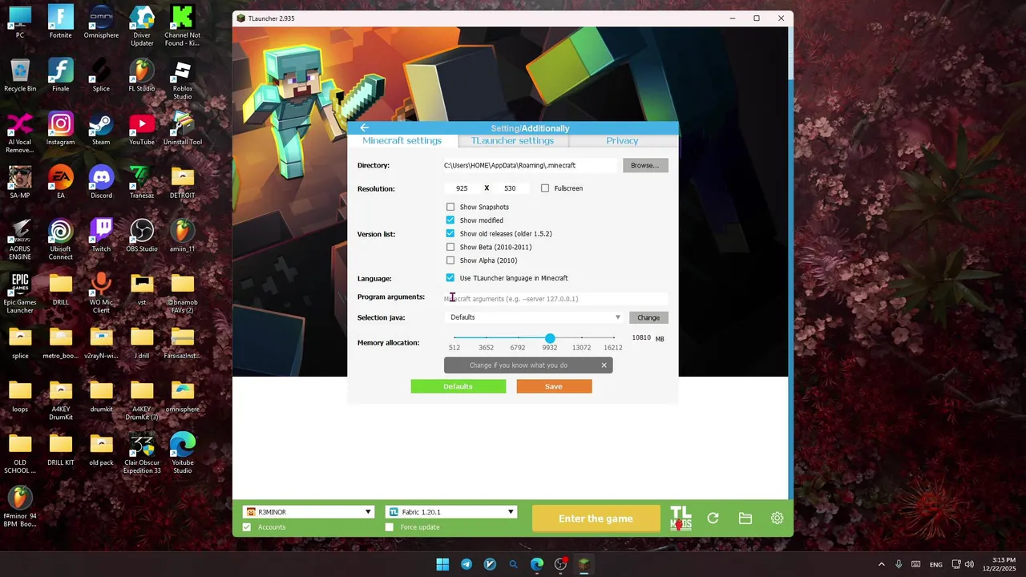Click the memory allocation slider handle

click(x=550, y=338)
